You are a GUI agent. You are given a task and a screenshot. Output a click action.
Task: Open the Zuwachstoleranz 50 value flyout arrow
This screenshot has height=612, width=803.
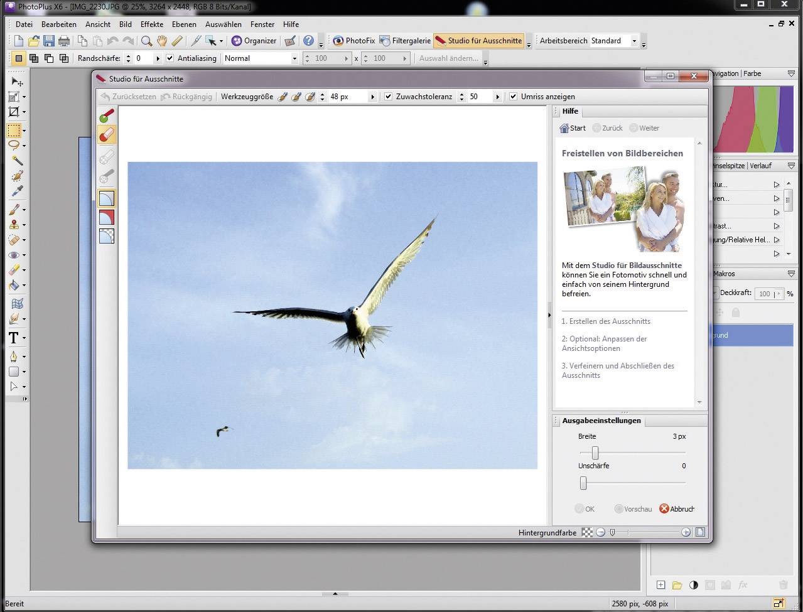coord(498,97)
